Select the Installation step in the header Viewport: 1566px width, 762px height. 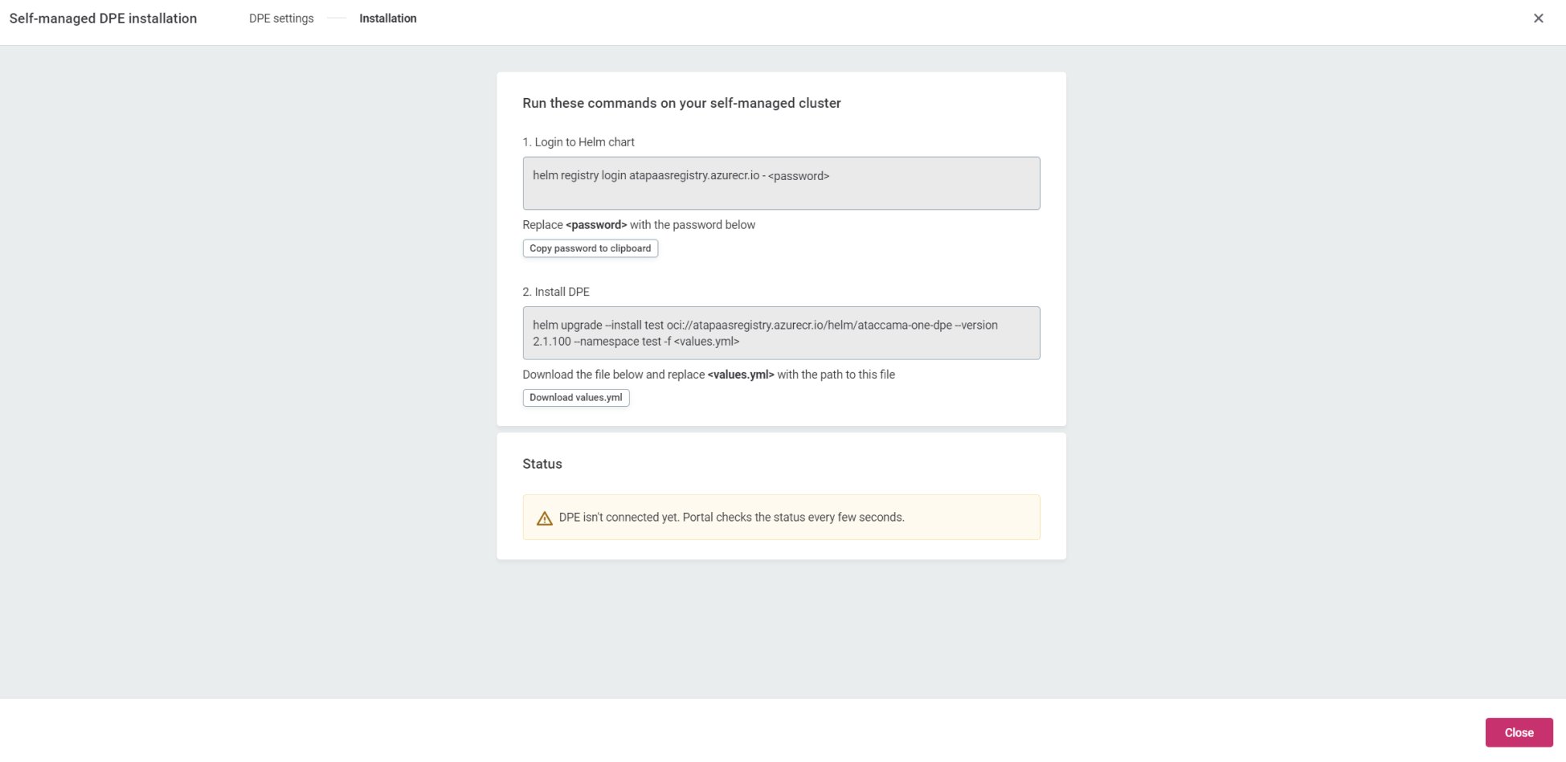(387, 18)
